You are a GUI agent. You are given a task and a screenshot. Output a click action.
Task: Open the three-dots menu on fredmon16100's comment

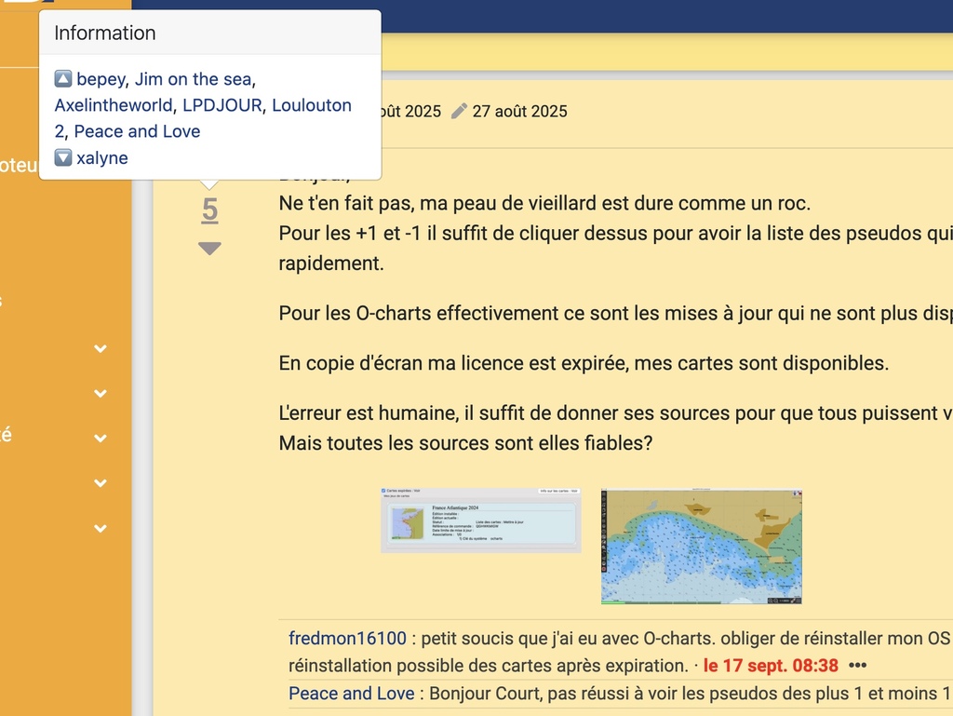(857, 666)
